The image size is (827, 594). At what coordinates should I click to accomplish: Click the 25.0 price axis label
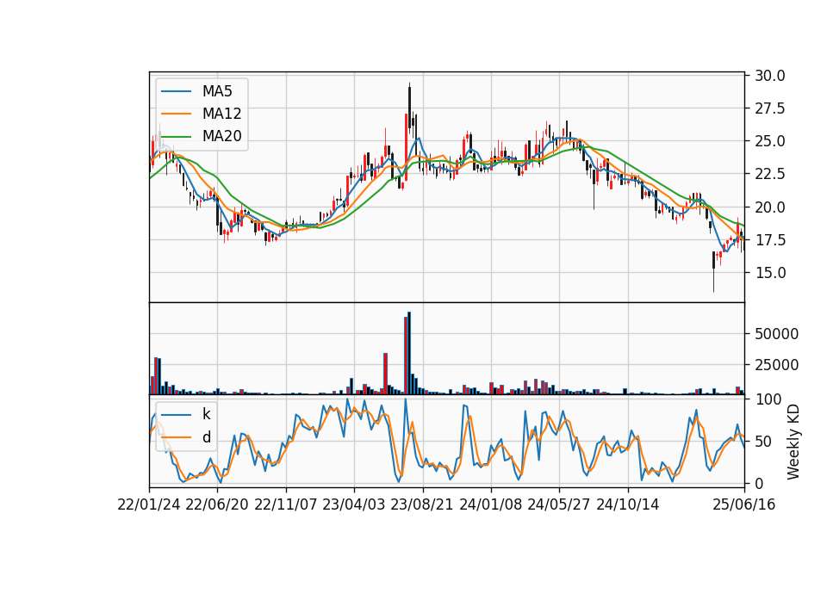pyautogui.click(x=769, y=141)
